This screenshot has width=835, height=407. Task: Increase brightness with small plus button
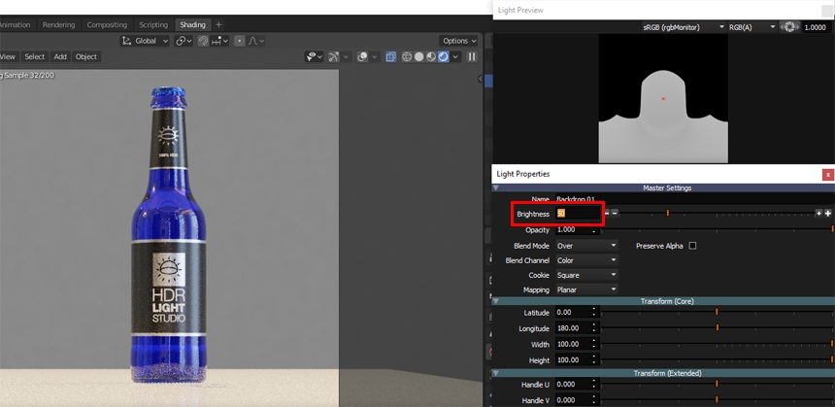tap(818, 213)
